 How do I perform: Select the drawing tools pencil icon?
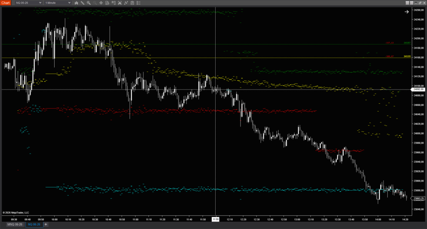[83, 3]
